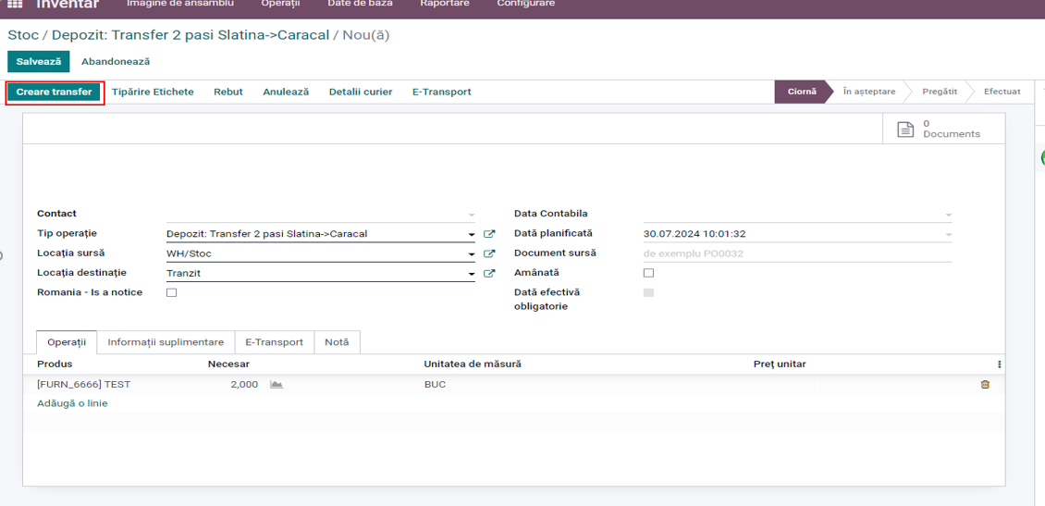Click Abandonează to discard changes
Screen dimensions: 1045x506
click(x=116, y=61)
